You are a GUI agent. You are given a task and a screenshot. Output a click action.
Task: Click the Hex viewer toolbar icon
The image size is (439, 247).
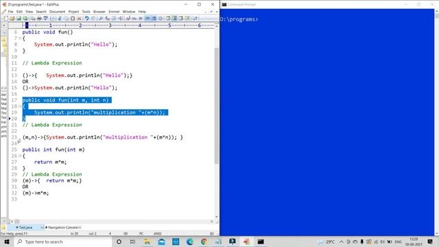(134, 19)
